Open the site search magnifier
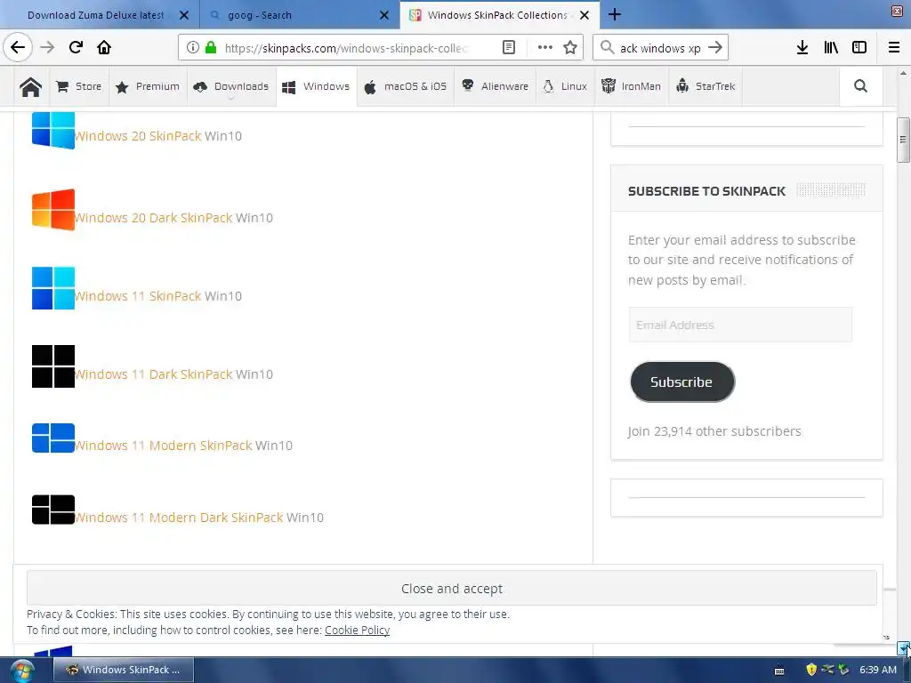911x683 pixels. (860, 86)
